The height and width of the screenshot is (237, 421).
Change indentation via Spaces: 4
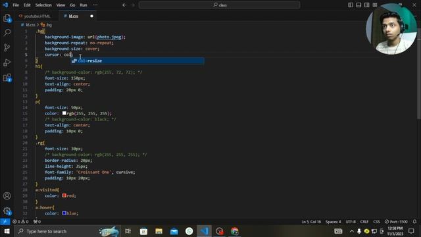[x=334, y=222]
